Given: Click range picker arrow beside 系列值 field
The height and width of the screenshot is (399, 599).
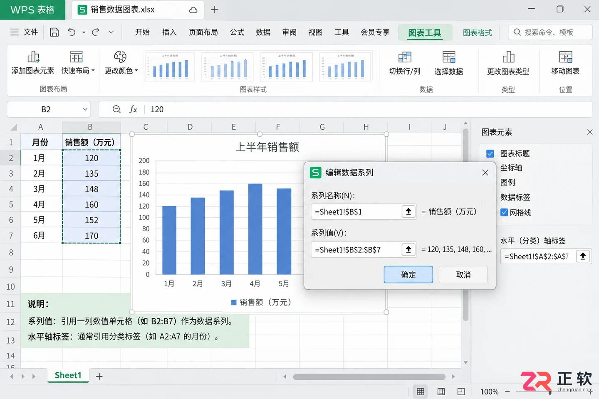Looking at the screenshot, I should [408, 249].
